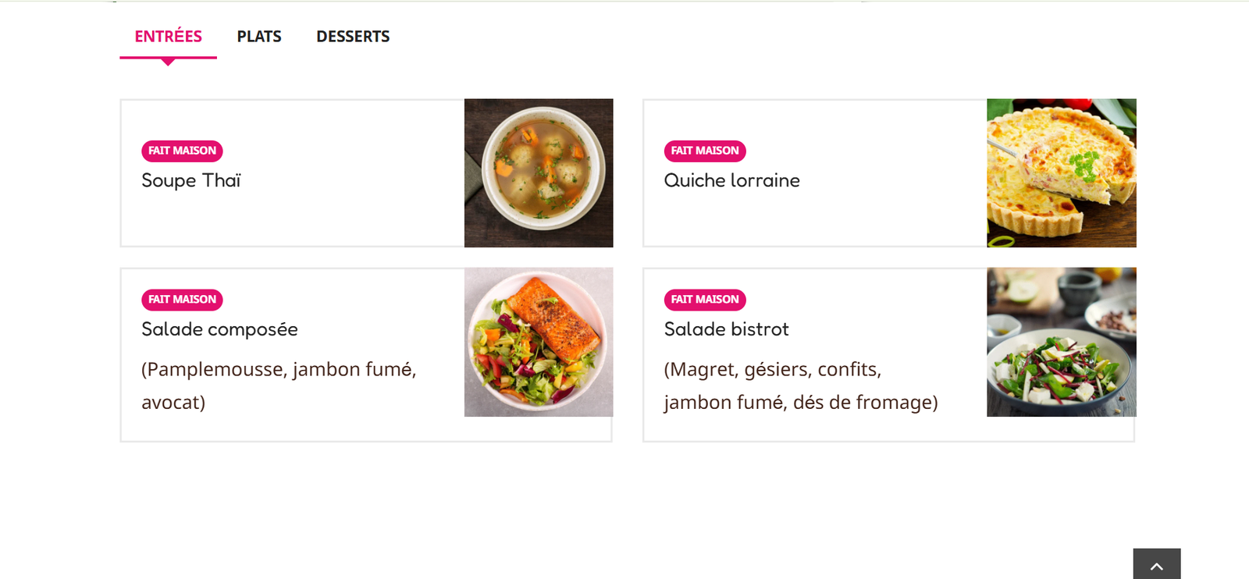The image size is (1249, 579).
Task: Switch to the PLATS tab
Action: (x=259, y=37)
